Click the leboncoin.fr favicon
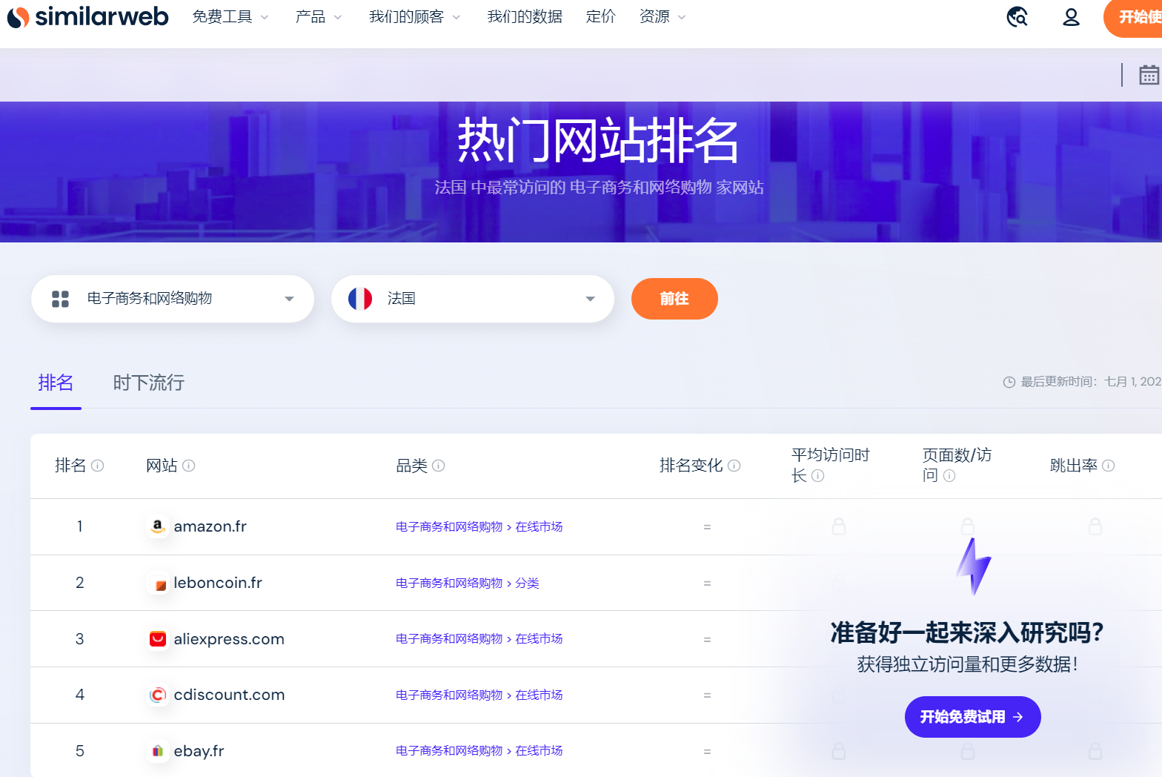 tap(158, 583)
